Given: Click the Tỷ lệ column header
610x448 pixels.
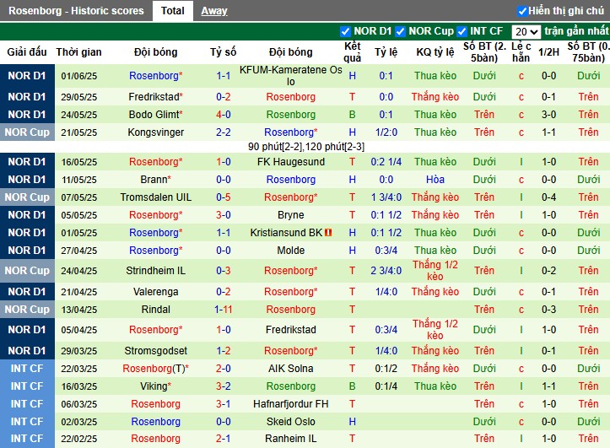Looking at the screenshot, I should pyautogui.click(x=386, y=52).
